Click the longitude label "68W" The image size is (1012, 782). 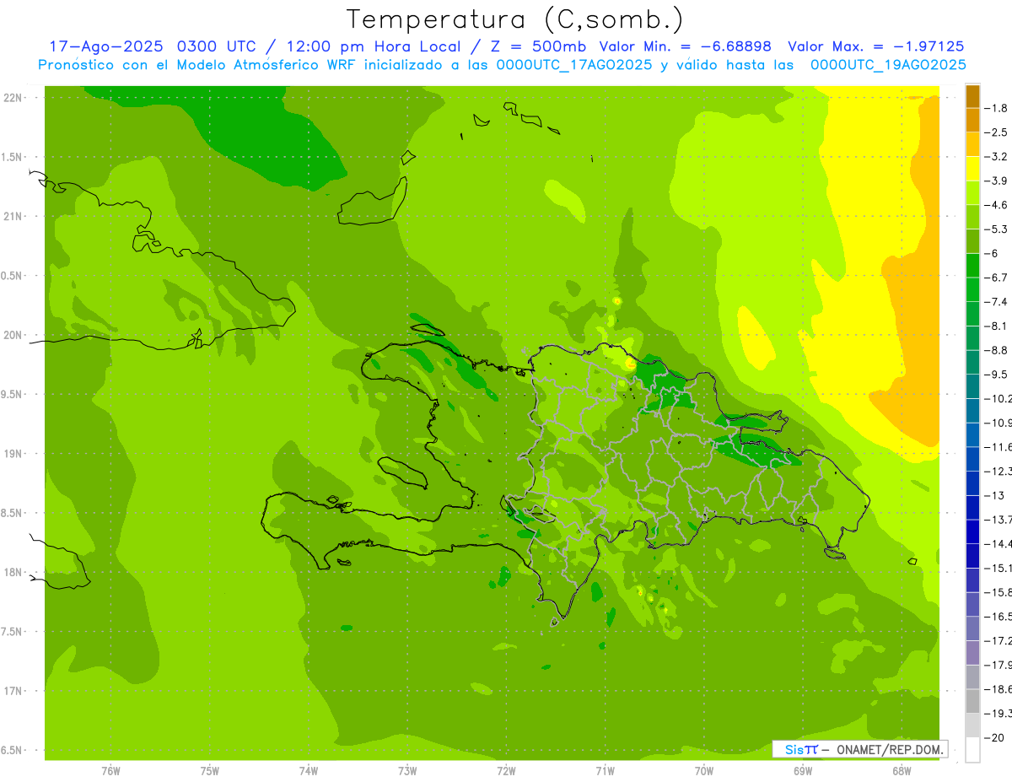point(902,771)
